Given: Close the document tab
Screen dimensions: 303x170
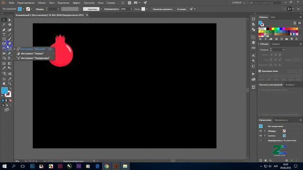Looking at the screenshot, I should 87,15.
